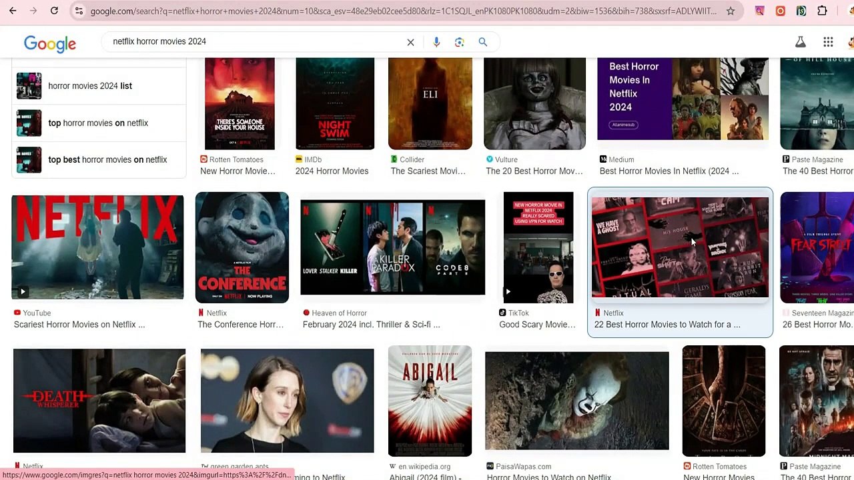Viewport: 854px width, 480px height.
Task: Click the Heaven of Horror favicon
Action: (306, 313)
